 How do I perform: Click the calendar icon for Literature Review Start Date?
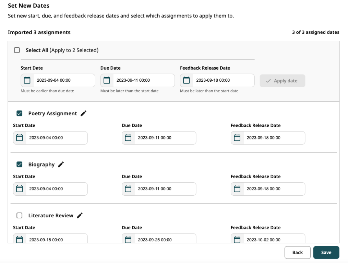click(x=20, y=238)
